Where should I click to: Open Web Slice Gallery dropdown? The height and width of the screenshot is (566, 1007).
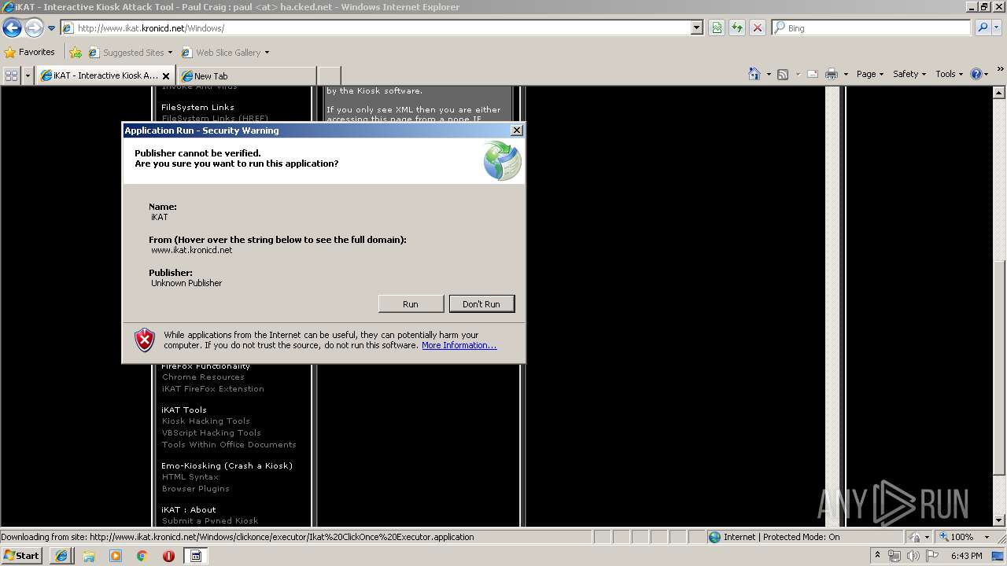pos(225,53)
